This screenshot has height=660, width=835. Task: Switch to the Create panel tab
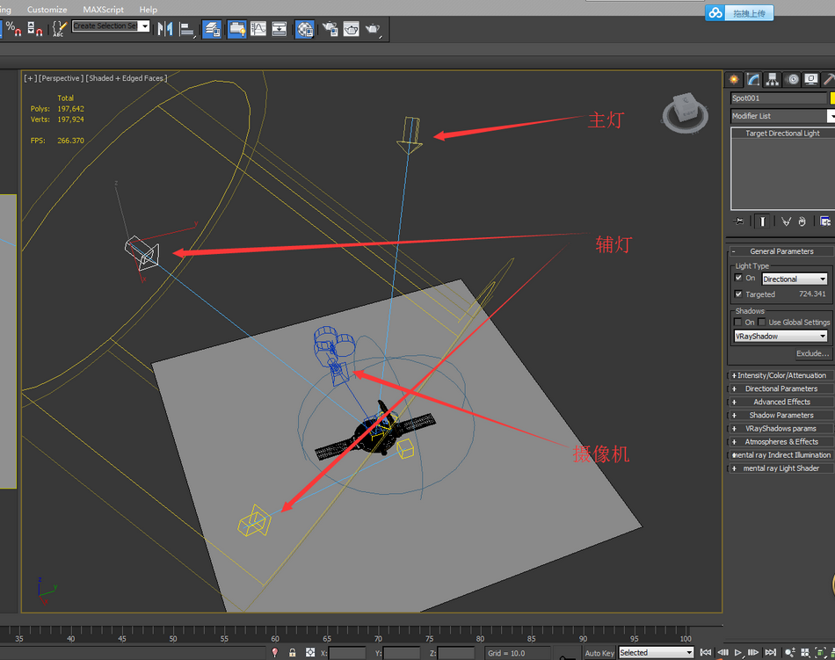pyautogui.click(x=734, y=79)
